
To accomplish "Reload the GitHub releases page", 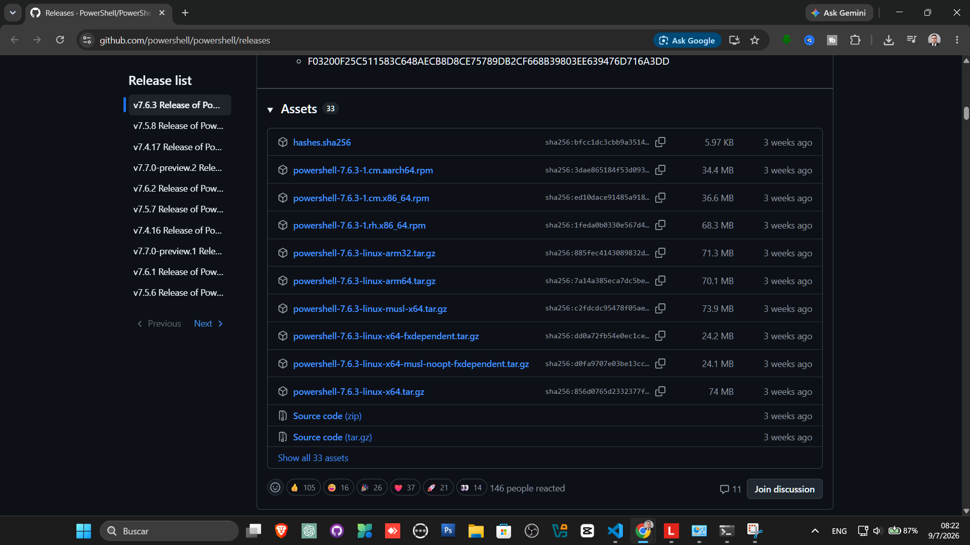I will click(60, 40).
